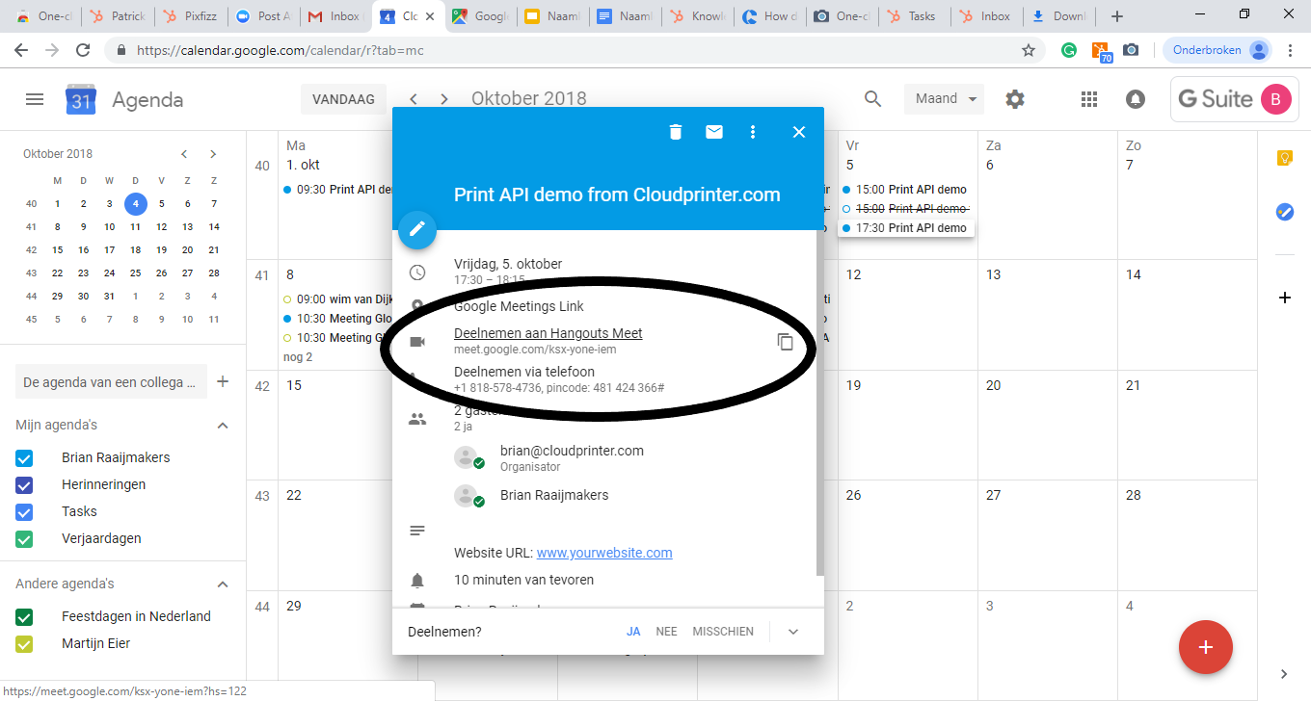1311x701 pixels.
Task: Switch to the Patrick browser tab
Action: click(119, 16)
